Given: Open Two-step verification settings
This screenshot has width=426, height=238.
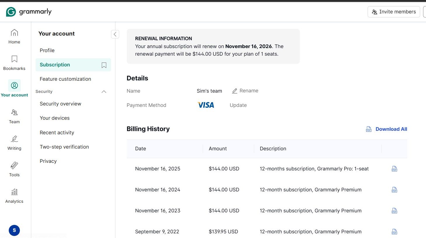Looking at the screenshot, I should [64, 147].
